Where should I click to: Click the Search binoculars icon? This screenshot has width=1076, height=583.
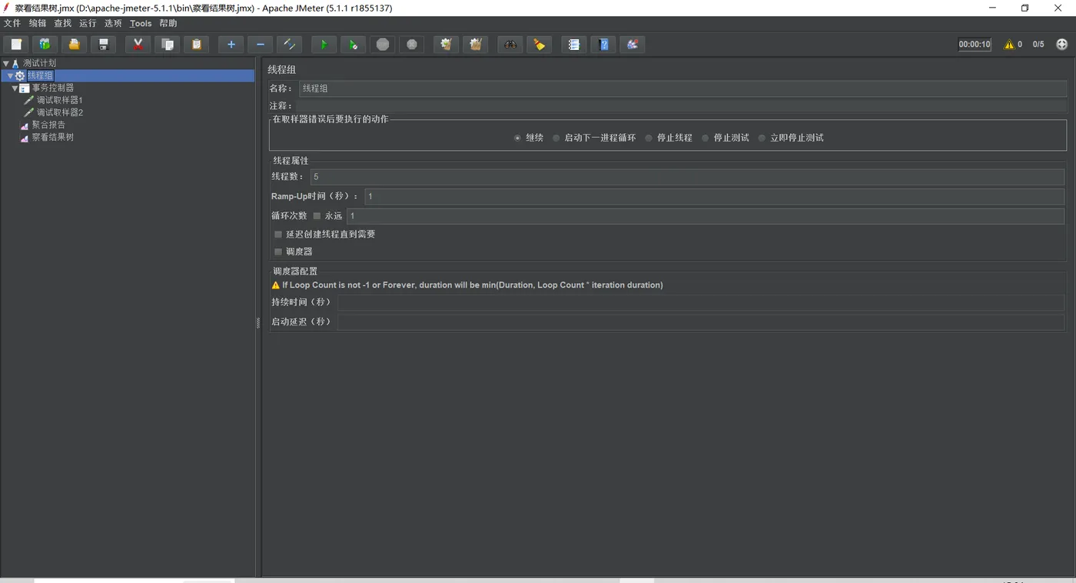coord(510,45)
